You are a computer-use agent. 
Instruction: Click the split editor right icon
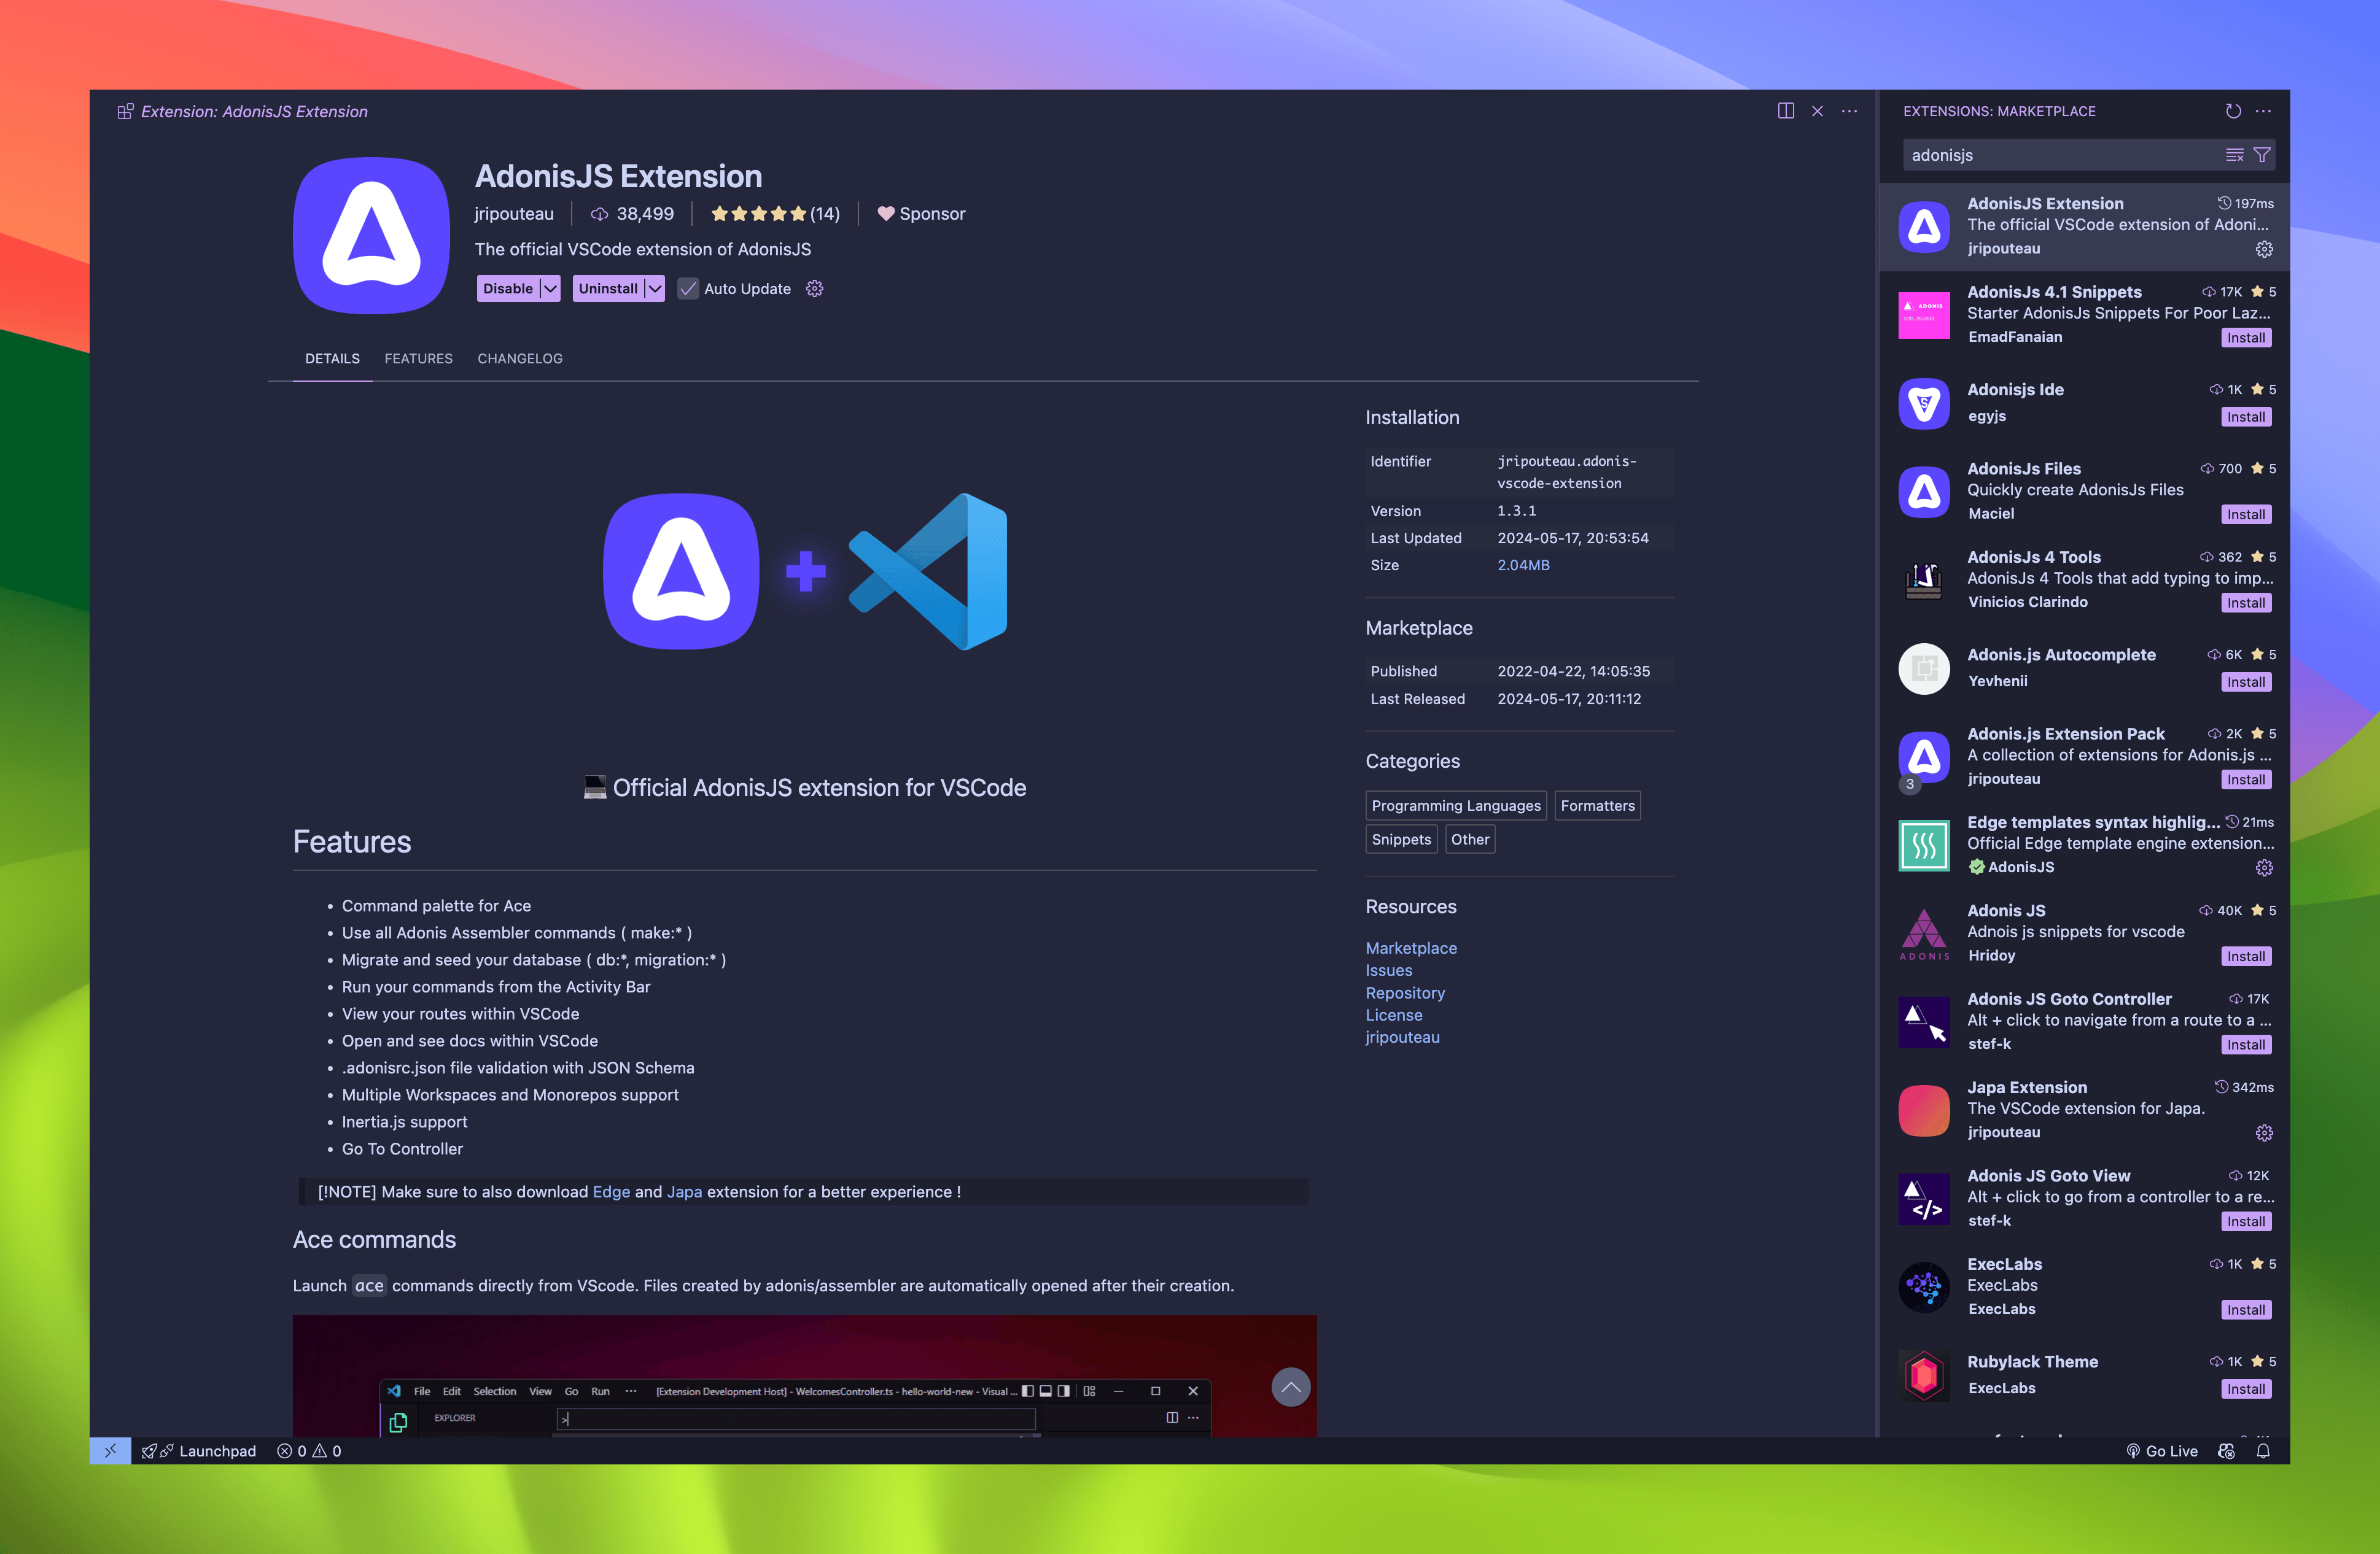[x=1785, y=111]
